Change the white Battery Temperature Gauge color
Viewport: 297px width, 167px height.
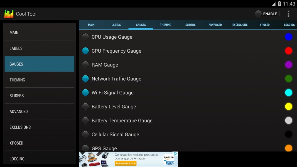(288, 121)
